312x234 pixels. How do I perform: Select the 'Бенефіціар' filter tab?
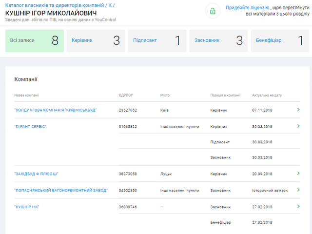click(x=280, y=40)
